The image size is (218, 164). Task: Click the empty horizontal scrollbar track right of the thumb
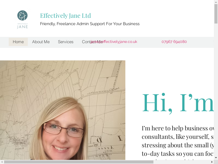pyautogui.click(x=181, y=162)
